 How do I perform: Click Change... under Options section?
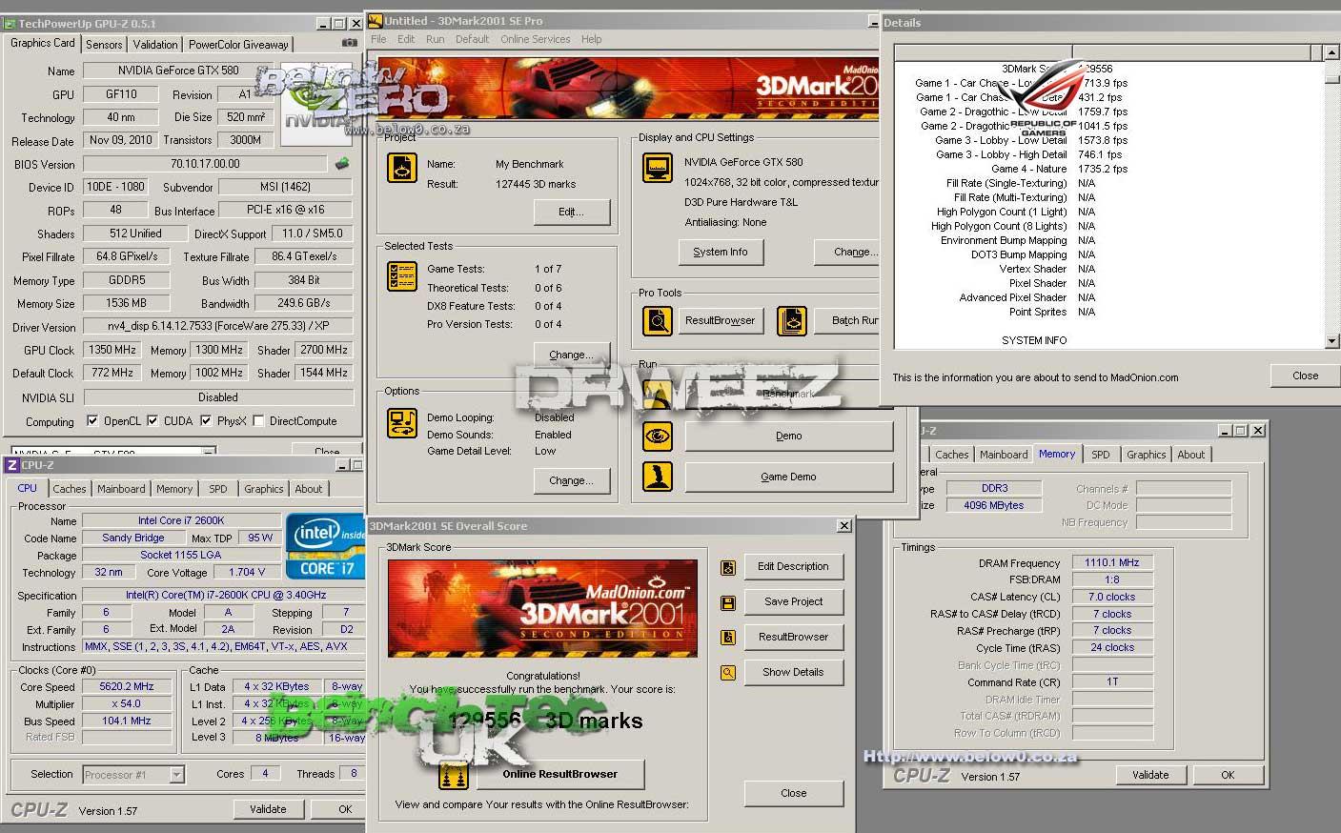pos(571,480)
